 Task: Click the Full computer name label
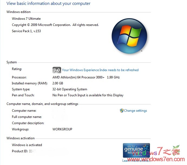pos(27,117)
